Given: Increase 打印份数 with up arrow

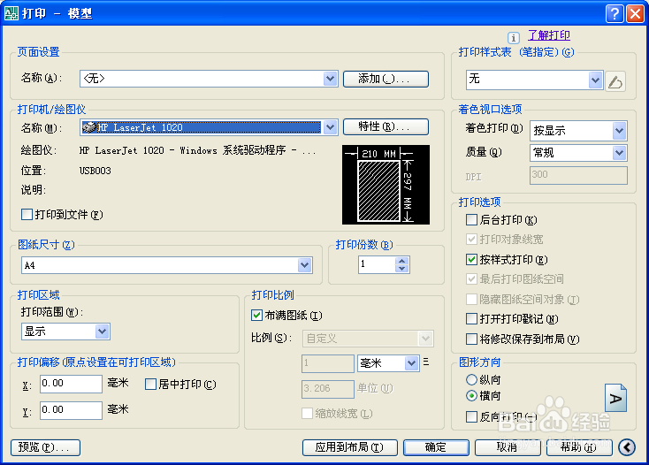Looking at the screenshot, I should click(402, 261).
